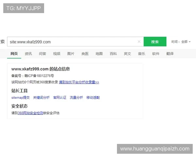This screenshot has height=157, width=196.
Task: Open the 音乐 tab
Action: [141, 54]
